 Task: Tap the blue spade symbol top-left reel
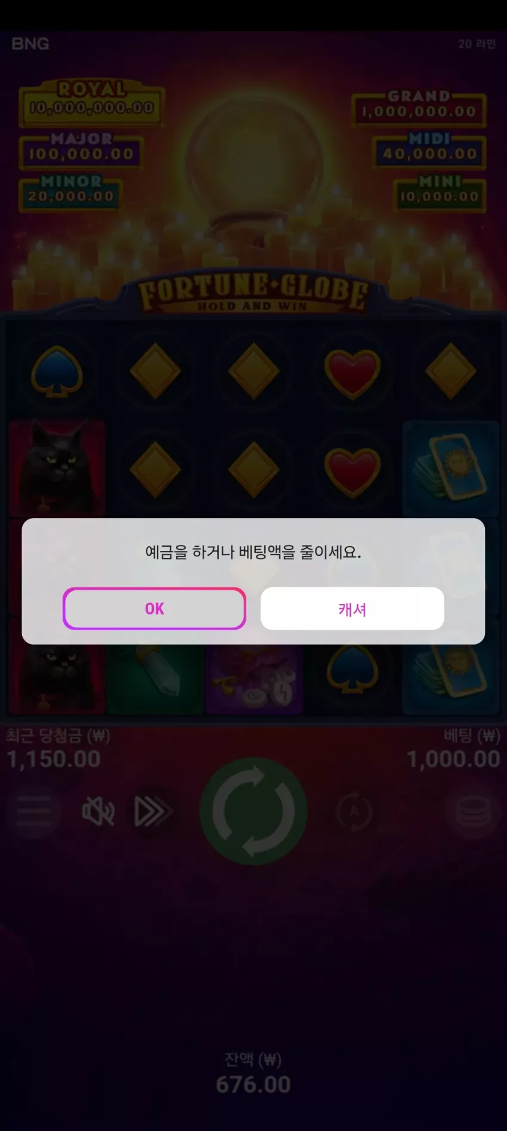(x=57, y=371)
